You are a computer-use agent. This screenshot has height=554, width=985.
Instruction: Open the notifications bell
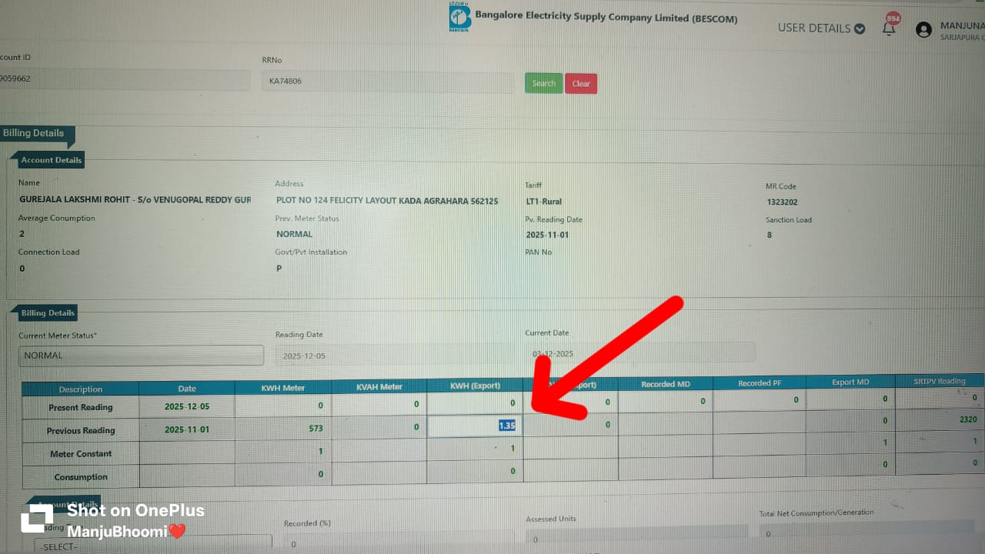[x=889, y=28]
